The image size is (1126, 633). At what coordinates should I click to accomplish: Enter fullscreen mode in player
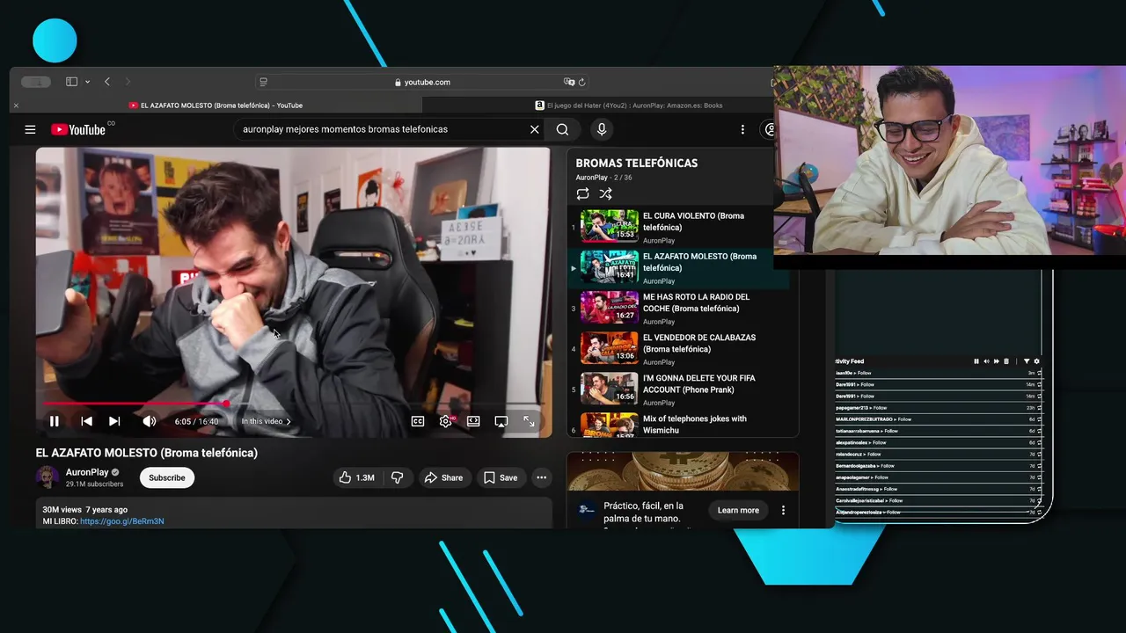click(529, 421)
